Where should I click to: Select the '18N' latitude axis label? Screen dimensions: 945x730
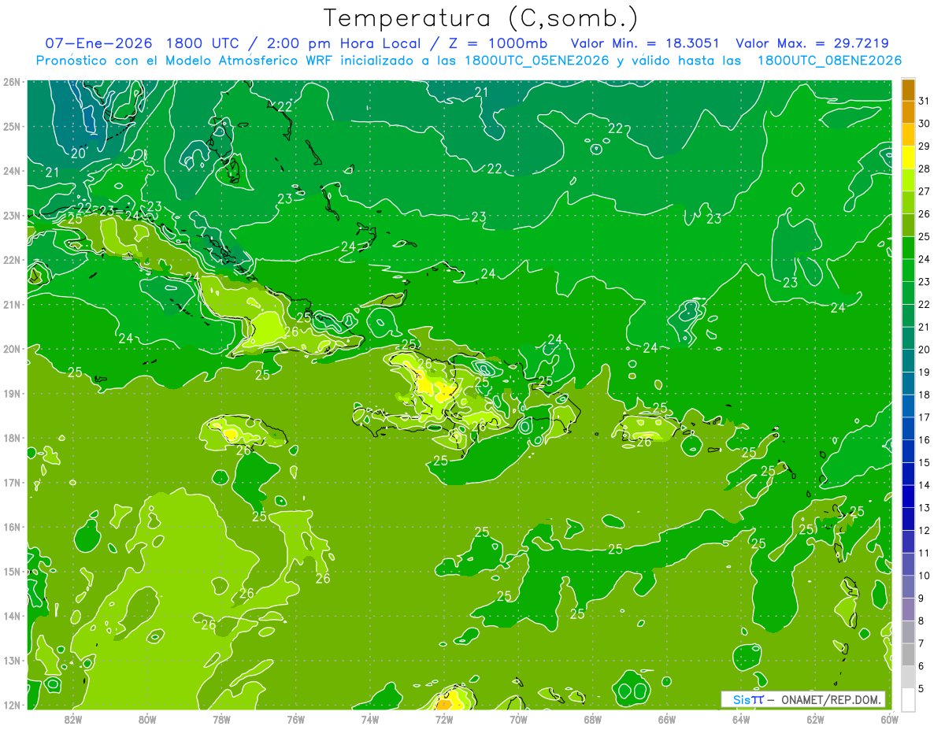pos(11,438)
